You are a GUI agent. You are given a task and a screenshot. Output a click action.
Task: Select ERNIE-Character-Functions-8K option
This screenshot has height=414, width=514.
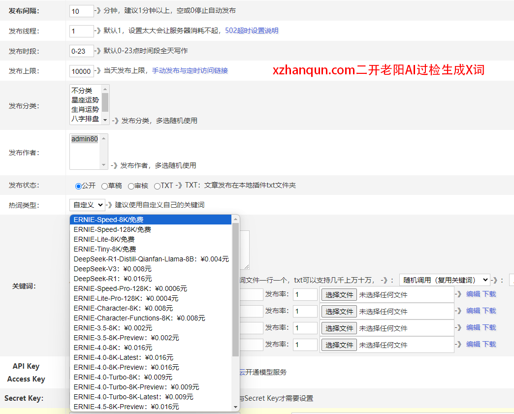tap(151, 318)
